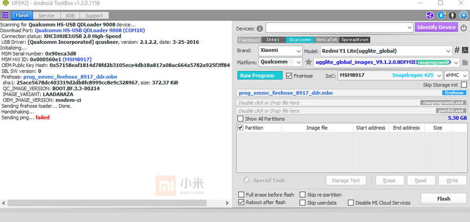Maximize the Android ToolBox window
Image resolution: width=470 pixels, height=222 pixels.
click(x=440, y=3)
